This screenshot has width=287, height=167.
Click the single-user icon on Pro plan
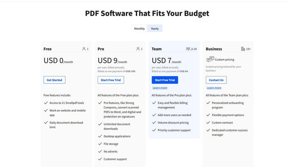[138, 49]
